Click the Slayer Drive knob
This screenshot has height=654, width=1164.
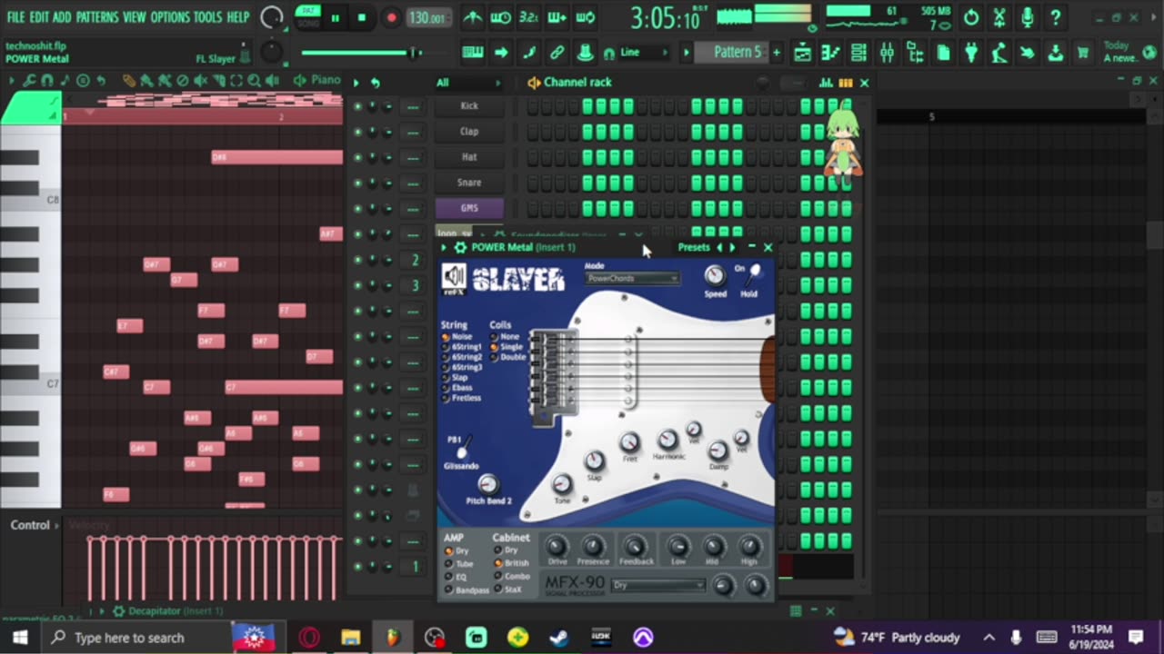click(557, 546)
